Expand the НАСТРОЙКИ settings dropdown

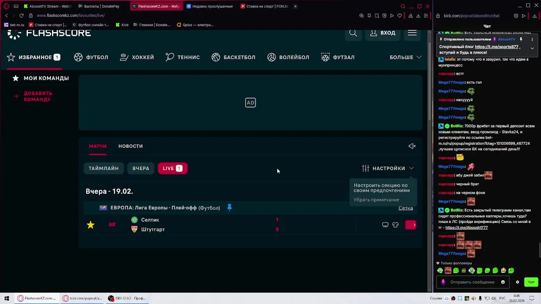pyautogui.click(x=388, y=168)
